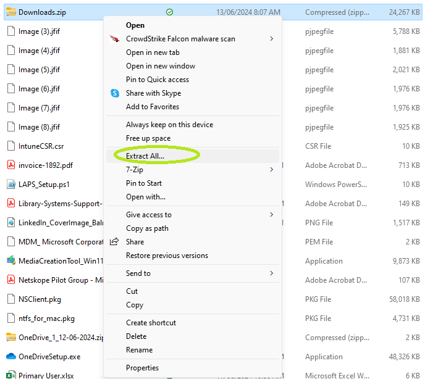The height and width of the screenshot is (379, 441).
Task: Expand the Send to submenu arrow
Action: 271,273
